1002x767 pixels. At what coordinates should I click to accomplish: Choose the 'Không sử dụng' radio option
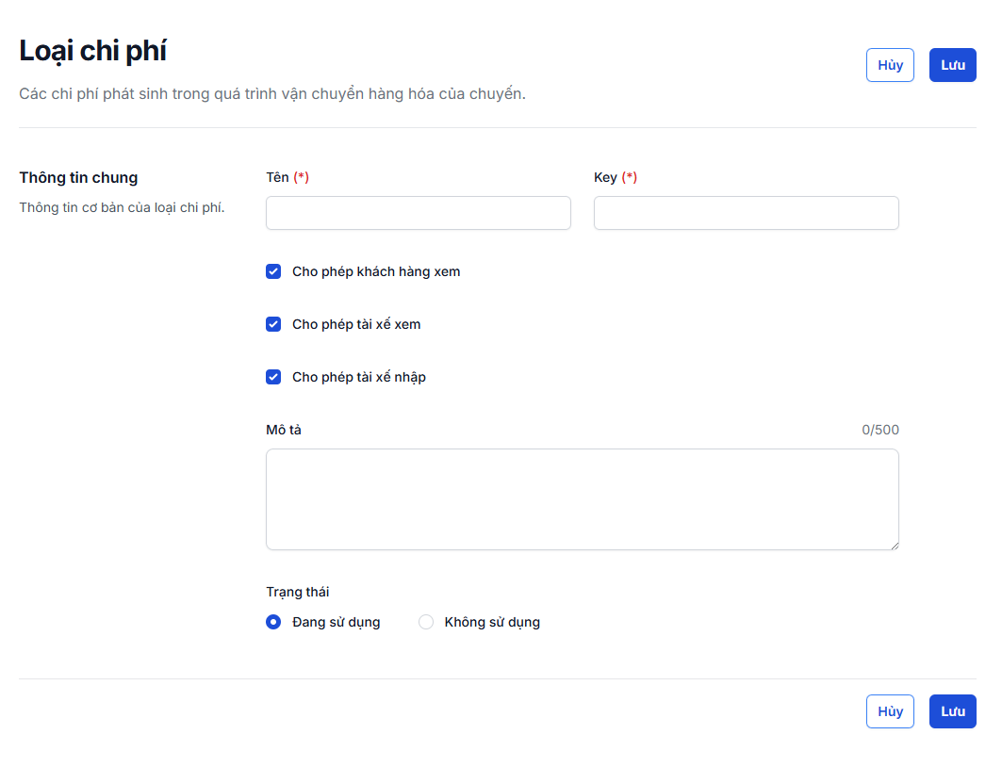tap(426, 622)
